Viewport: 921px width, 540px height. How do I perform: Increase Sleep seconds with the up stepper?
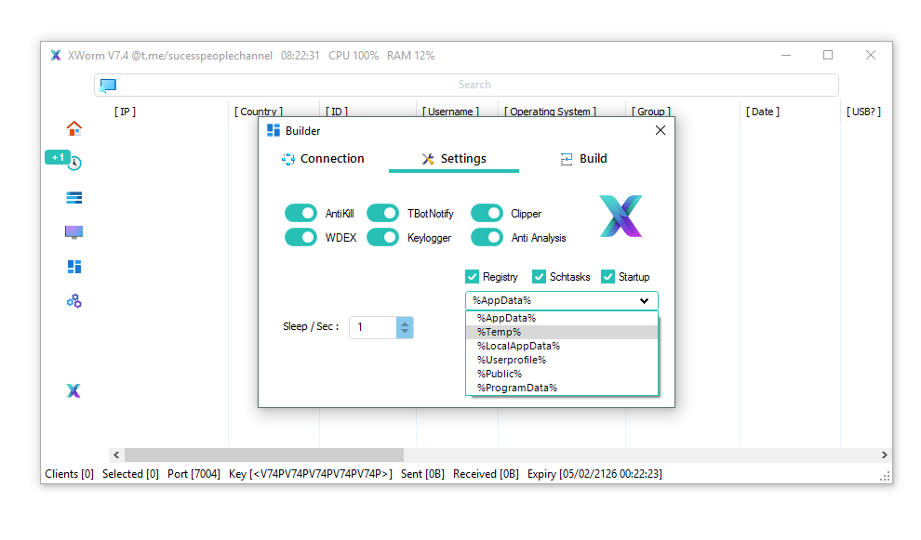click(404, 323)
